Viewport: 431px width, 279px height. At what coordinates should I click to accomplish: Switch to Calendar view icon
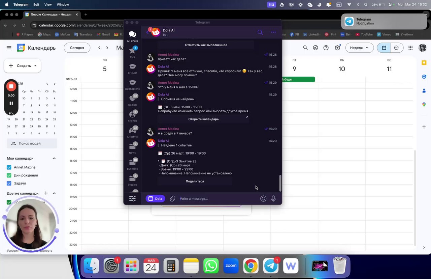[x=384, y=48]
